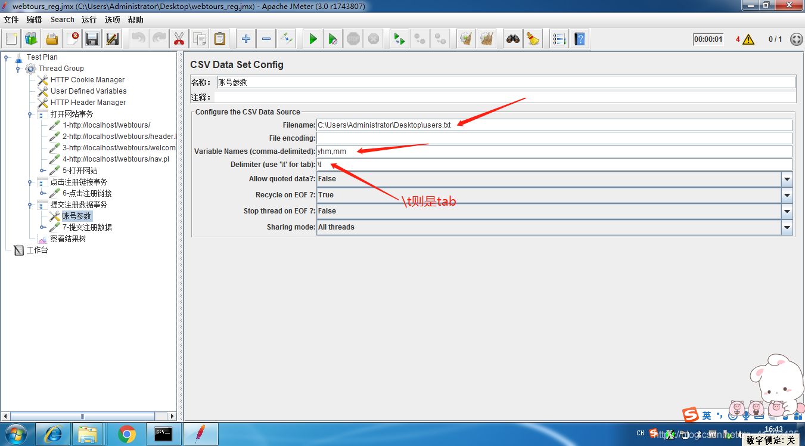Screen dimensions: 805x446
Task: Open the Search menu
Action: pos(63,20)
